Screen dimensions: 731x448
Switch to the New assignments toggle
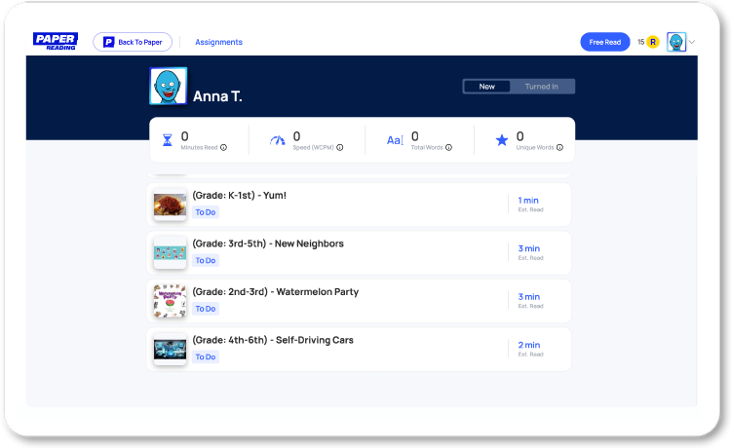[487, 87]
